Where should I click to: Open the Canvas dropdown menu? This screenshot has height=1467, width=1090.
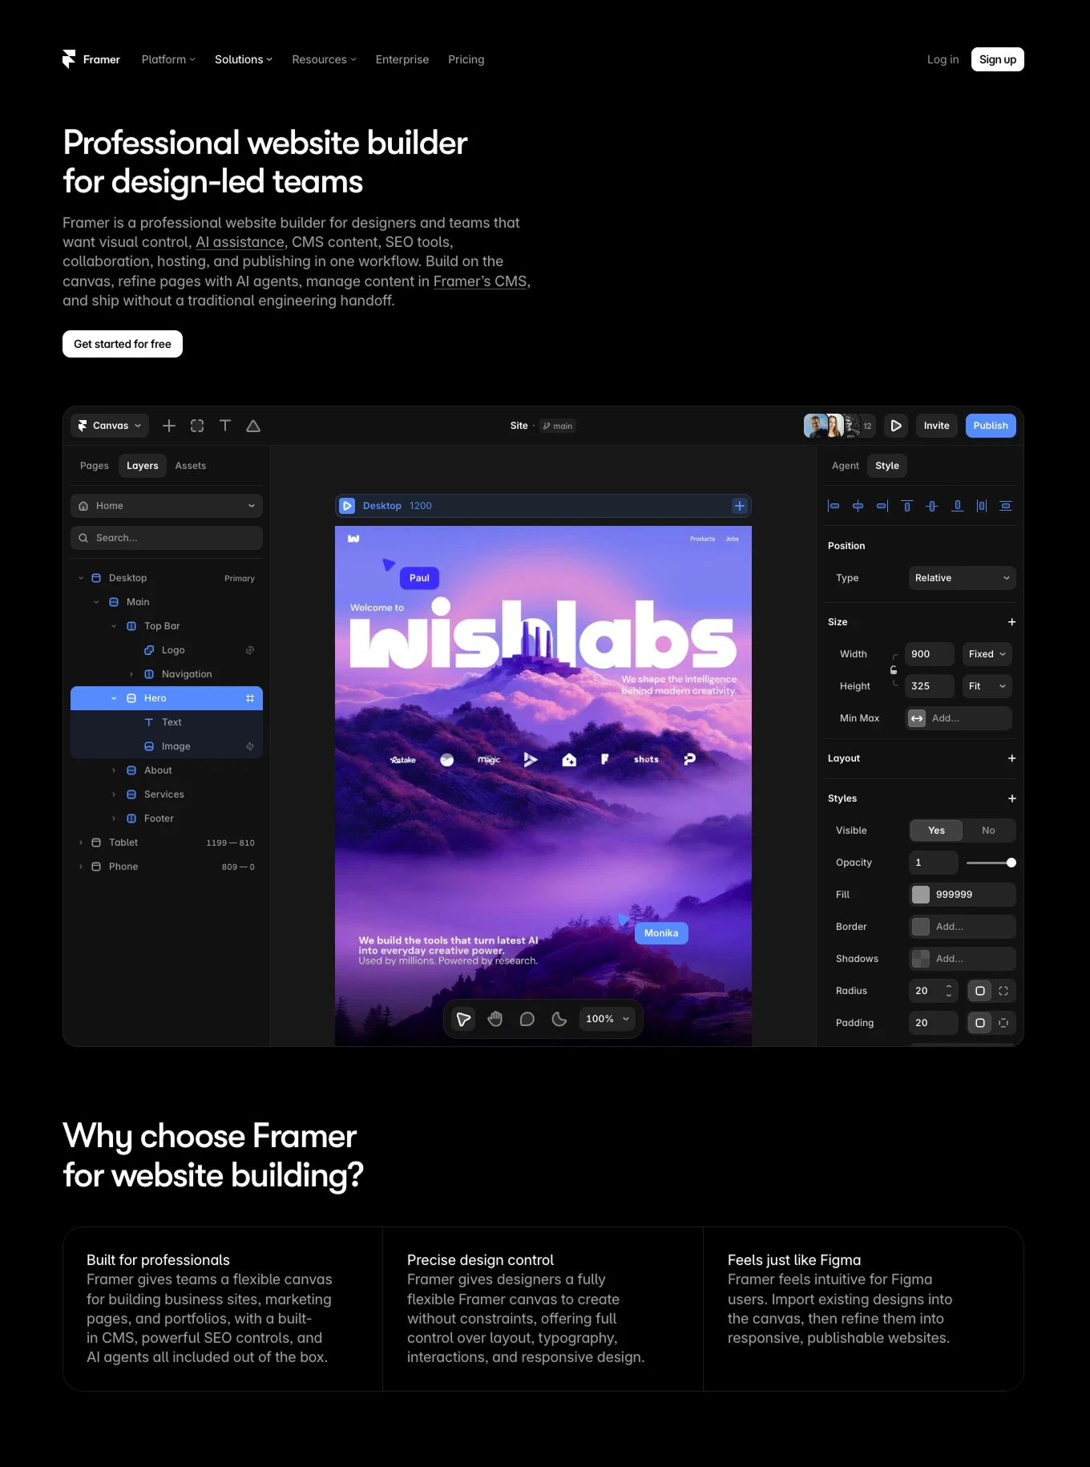pos(111,426)
